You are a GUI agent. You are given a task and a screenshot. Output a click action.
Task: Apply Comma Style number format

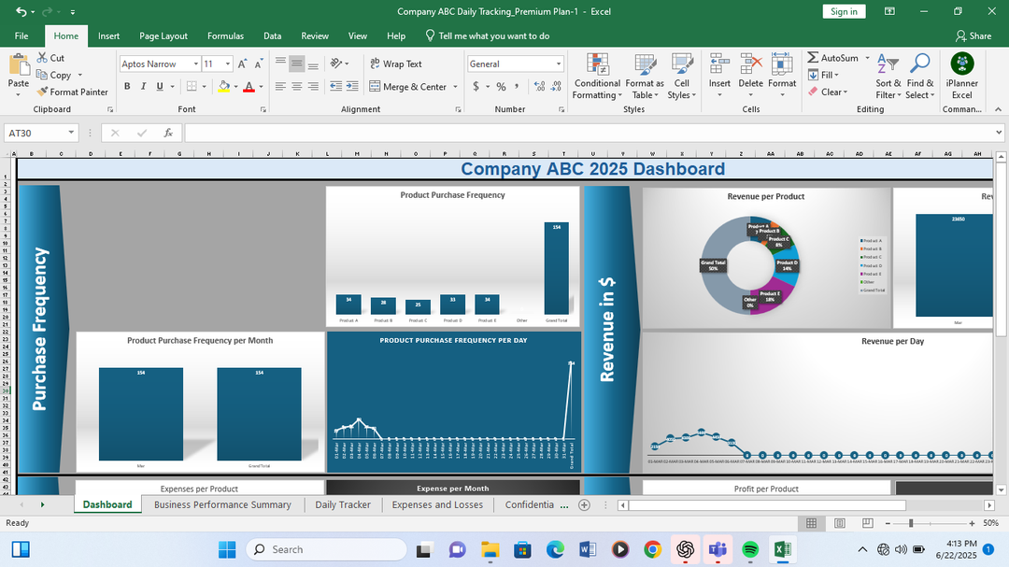click(517, 86)
